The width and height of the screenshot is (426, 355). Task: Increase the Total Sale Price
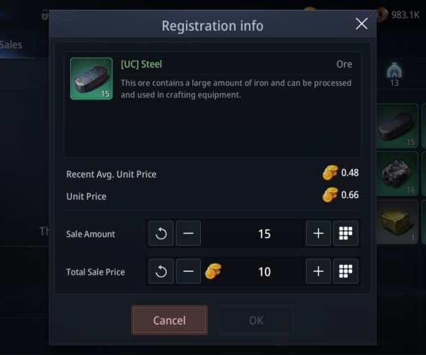(x=318, y=271)
